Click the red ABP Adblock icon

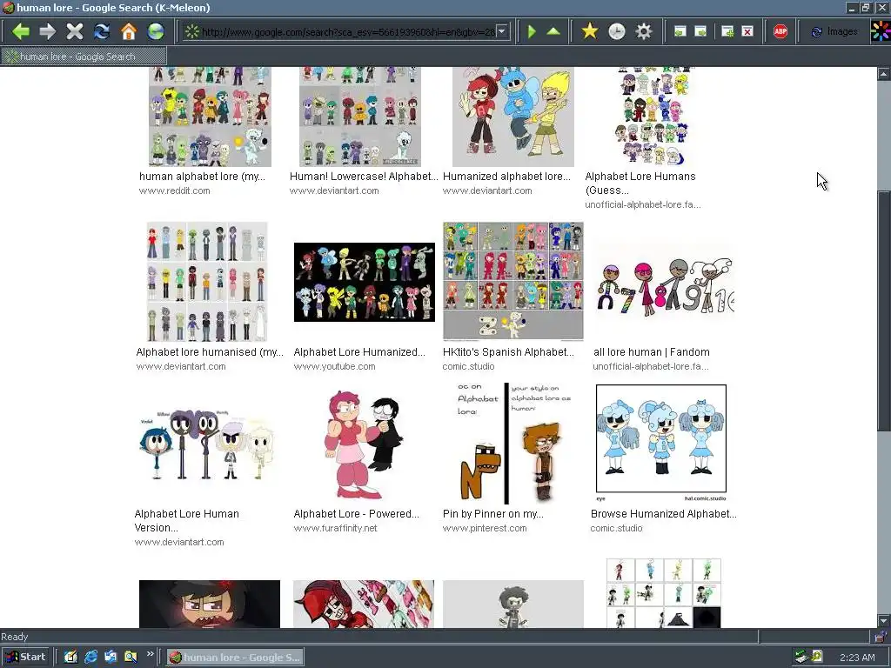point(780,31)
